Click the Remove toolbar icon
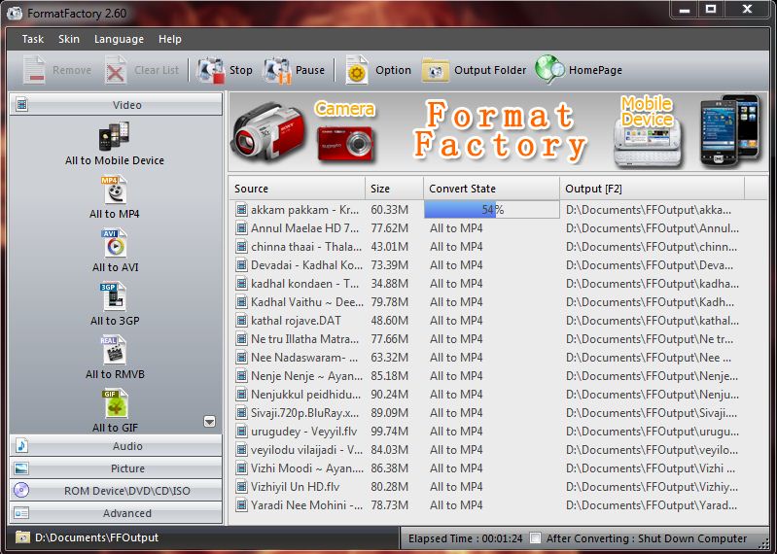The image size is (777, 554). tap(34, 70)
